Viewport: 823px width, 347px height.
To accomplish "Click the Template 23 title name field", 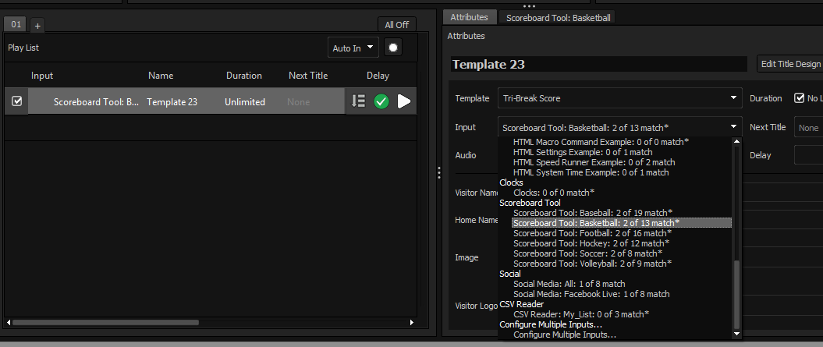I will 598,65.
